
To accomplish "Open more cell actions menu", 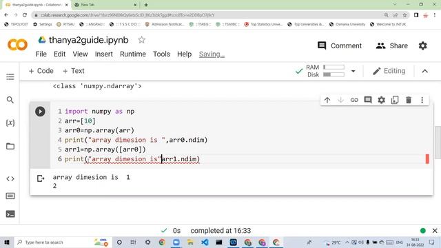I will click(x=422, y=100).
